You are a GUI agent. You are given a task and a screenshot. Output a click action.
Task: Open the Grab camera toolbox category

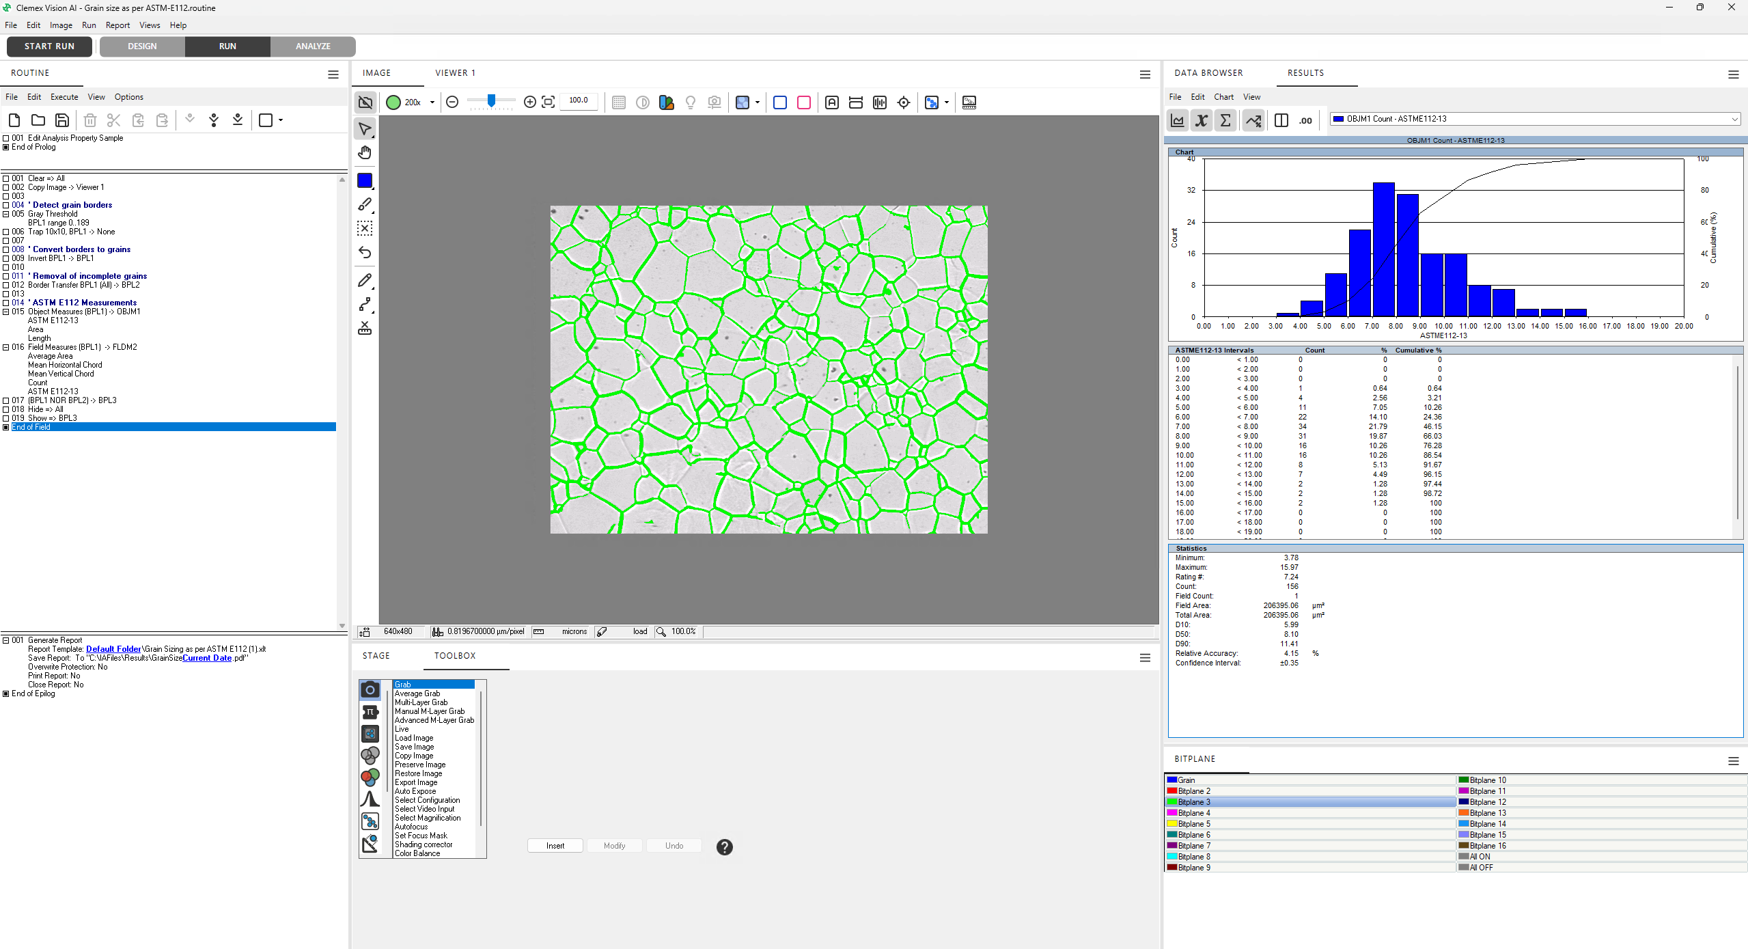coord(370,690)
